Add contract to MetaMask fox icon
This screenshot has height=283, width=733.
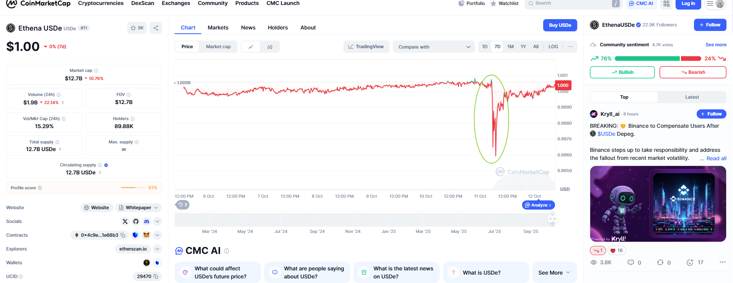pos(146,235)
